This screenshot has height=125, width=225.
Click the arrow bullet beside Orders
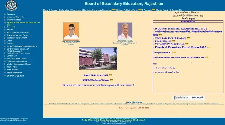5,41
